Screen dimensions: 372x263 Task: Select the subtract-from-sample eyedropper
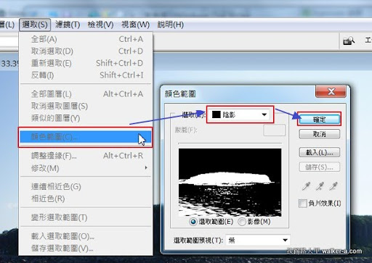coord(333,186)
